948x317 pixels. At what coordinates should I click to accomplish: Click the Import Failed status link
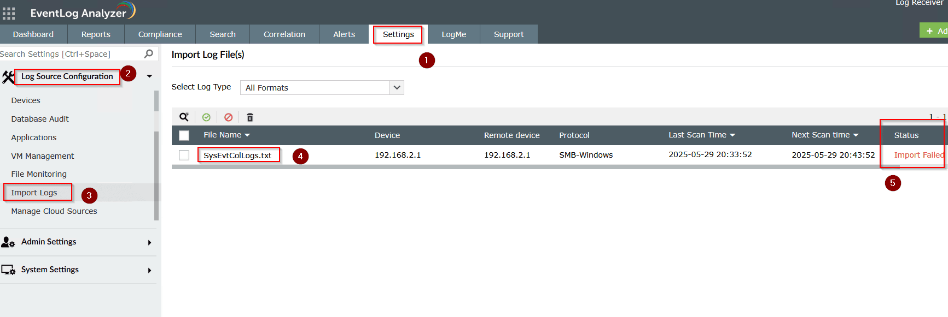pyautogui.click(x=919, y=155)
